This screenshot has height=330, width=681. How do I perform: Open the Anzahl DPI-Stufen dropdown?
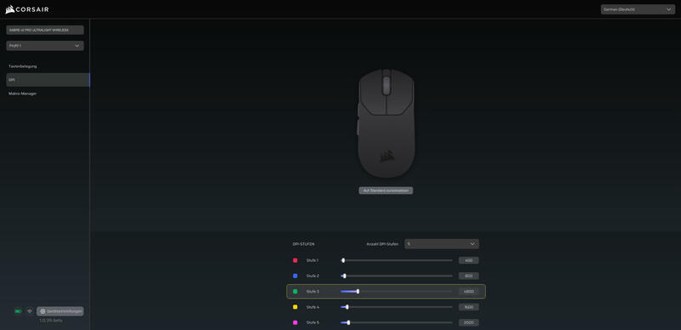click(442, 244)
